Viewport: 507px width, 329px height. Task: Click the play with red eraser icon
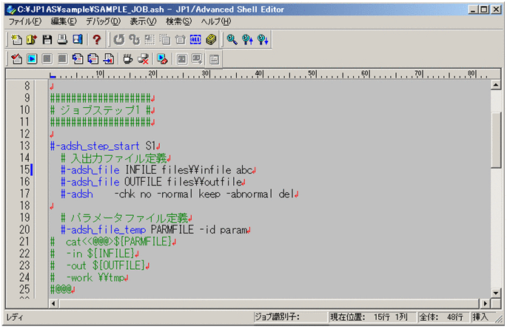pos(162,59)
